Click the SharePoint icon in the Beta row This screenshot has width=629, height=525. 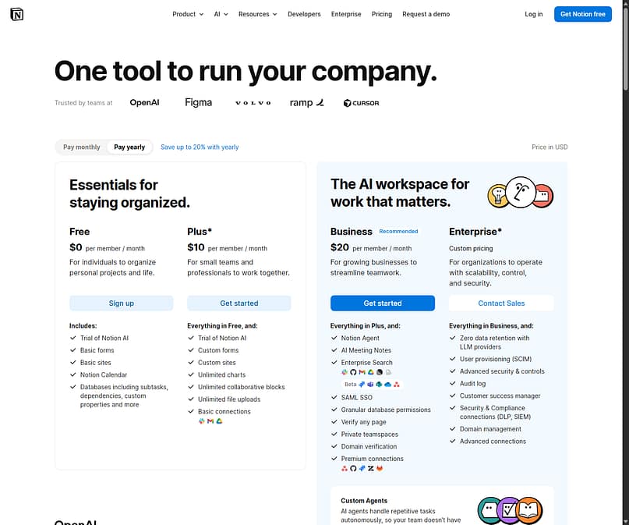coord(379,385)
